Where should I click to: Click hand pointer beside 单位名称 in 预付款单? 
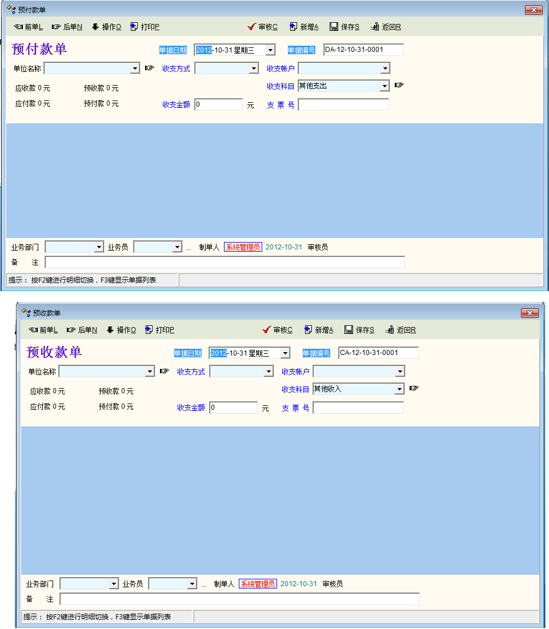pyautogui.click(x=149, y=68)
